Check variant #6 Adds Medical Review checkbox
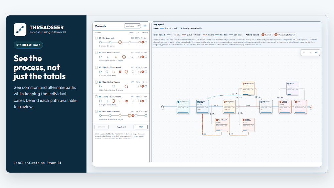This screenshot has height=188, width=334. 96,111
